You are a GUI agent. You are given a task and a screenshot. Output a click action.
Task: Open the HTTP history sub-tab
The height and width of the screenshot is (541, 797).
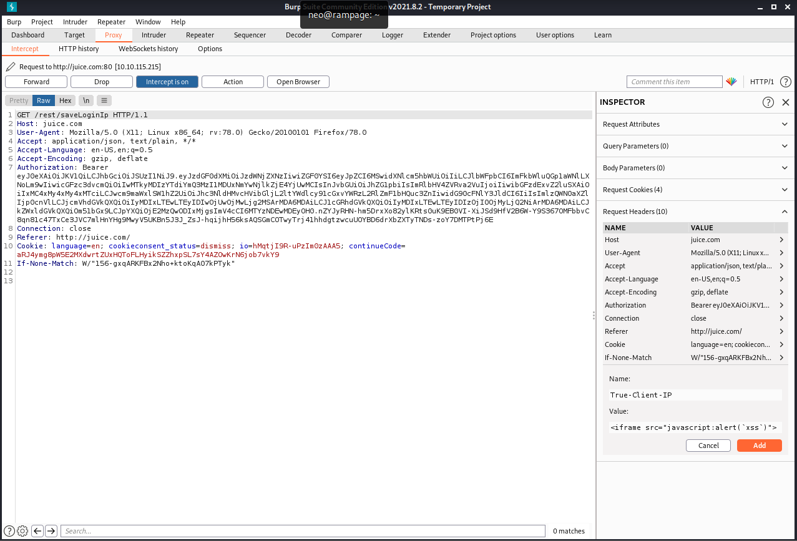[79, 49]
